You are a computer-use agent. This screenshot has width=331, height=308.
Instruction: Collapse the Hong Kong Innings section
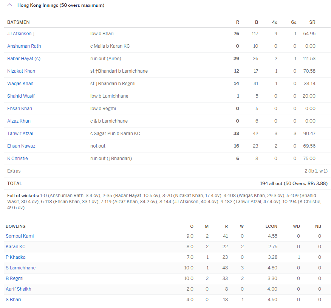[x=10, y=5]
